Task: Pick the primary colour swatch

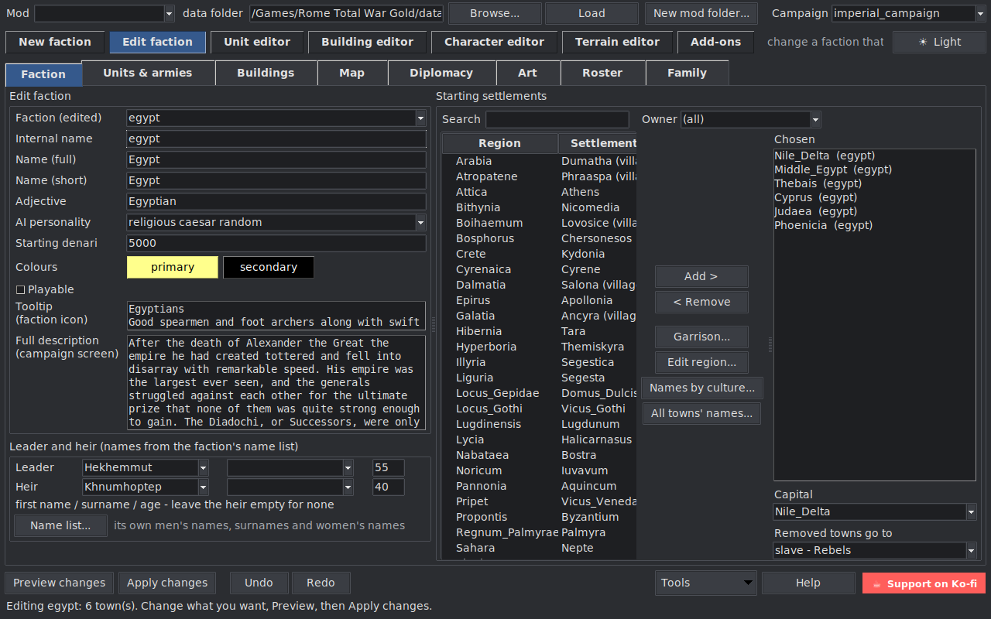Action: point(173,267)
